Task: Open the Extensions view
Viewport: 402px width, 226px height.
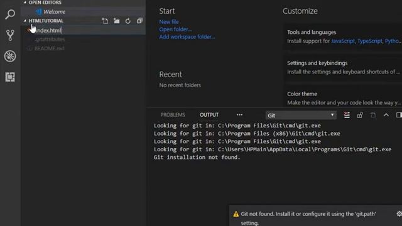Action: click(10, 77)
